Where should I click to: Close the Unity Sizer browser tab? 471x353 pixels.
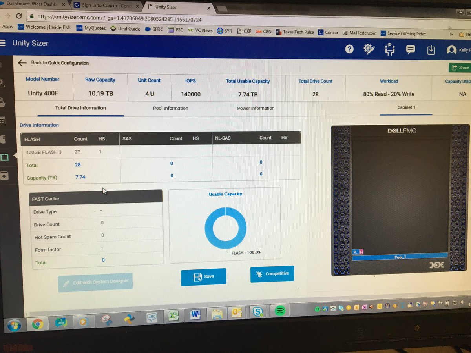point(208,8)
